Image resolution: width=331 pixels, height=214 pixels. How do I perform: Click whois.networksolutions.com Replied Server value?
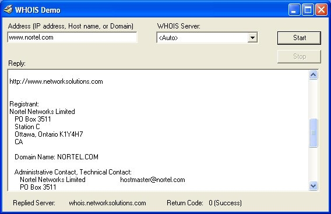[107, 203]
